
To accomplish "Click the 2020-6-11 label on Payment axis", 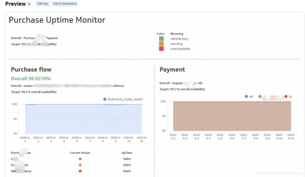I will (x=291, y=137).
